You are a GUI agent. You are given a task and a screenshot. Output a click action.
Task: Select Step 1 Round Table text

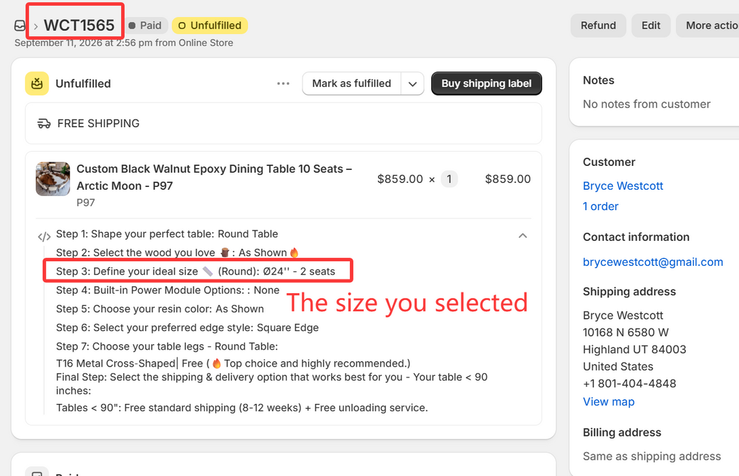point(167,234)
